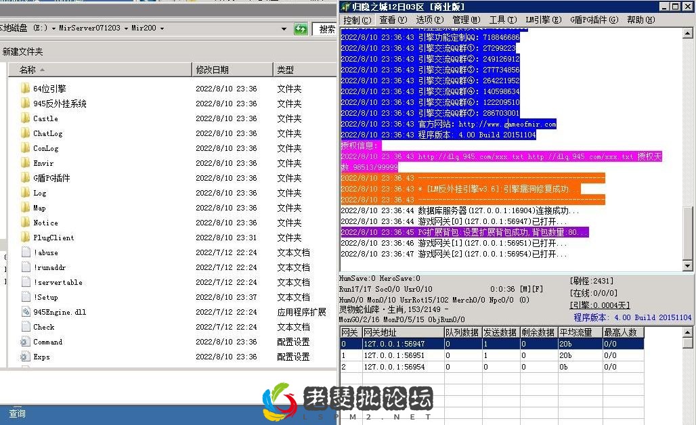696x425 pixels.
Task: Select the Castle folder icon
Action: click(25, 118)
